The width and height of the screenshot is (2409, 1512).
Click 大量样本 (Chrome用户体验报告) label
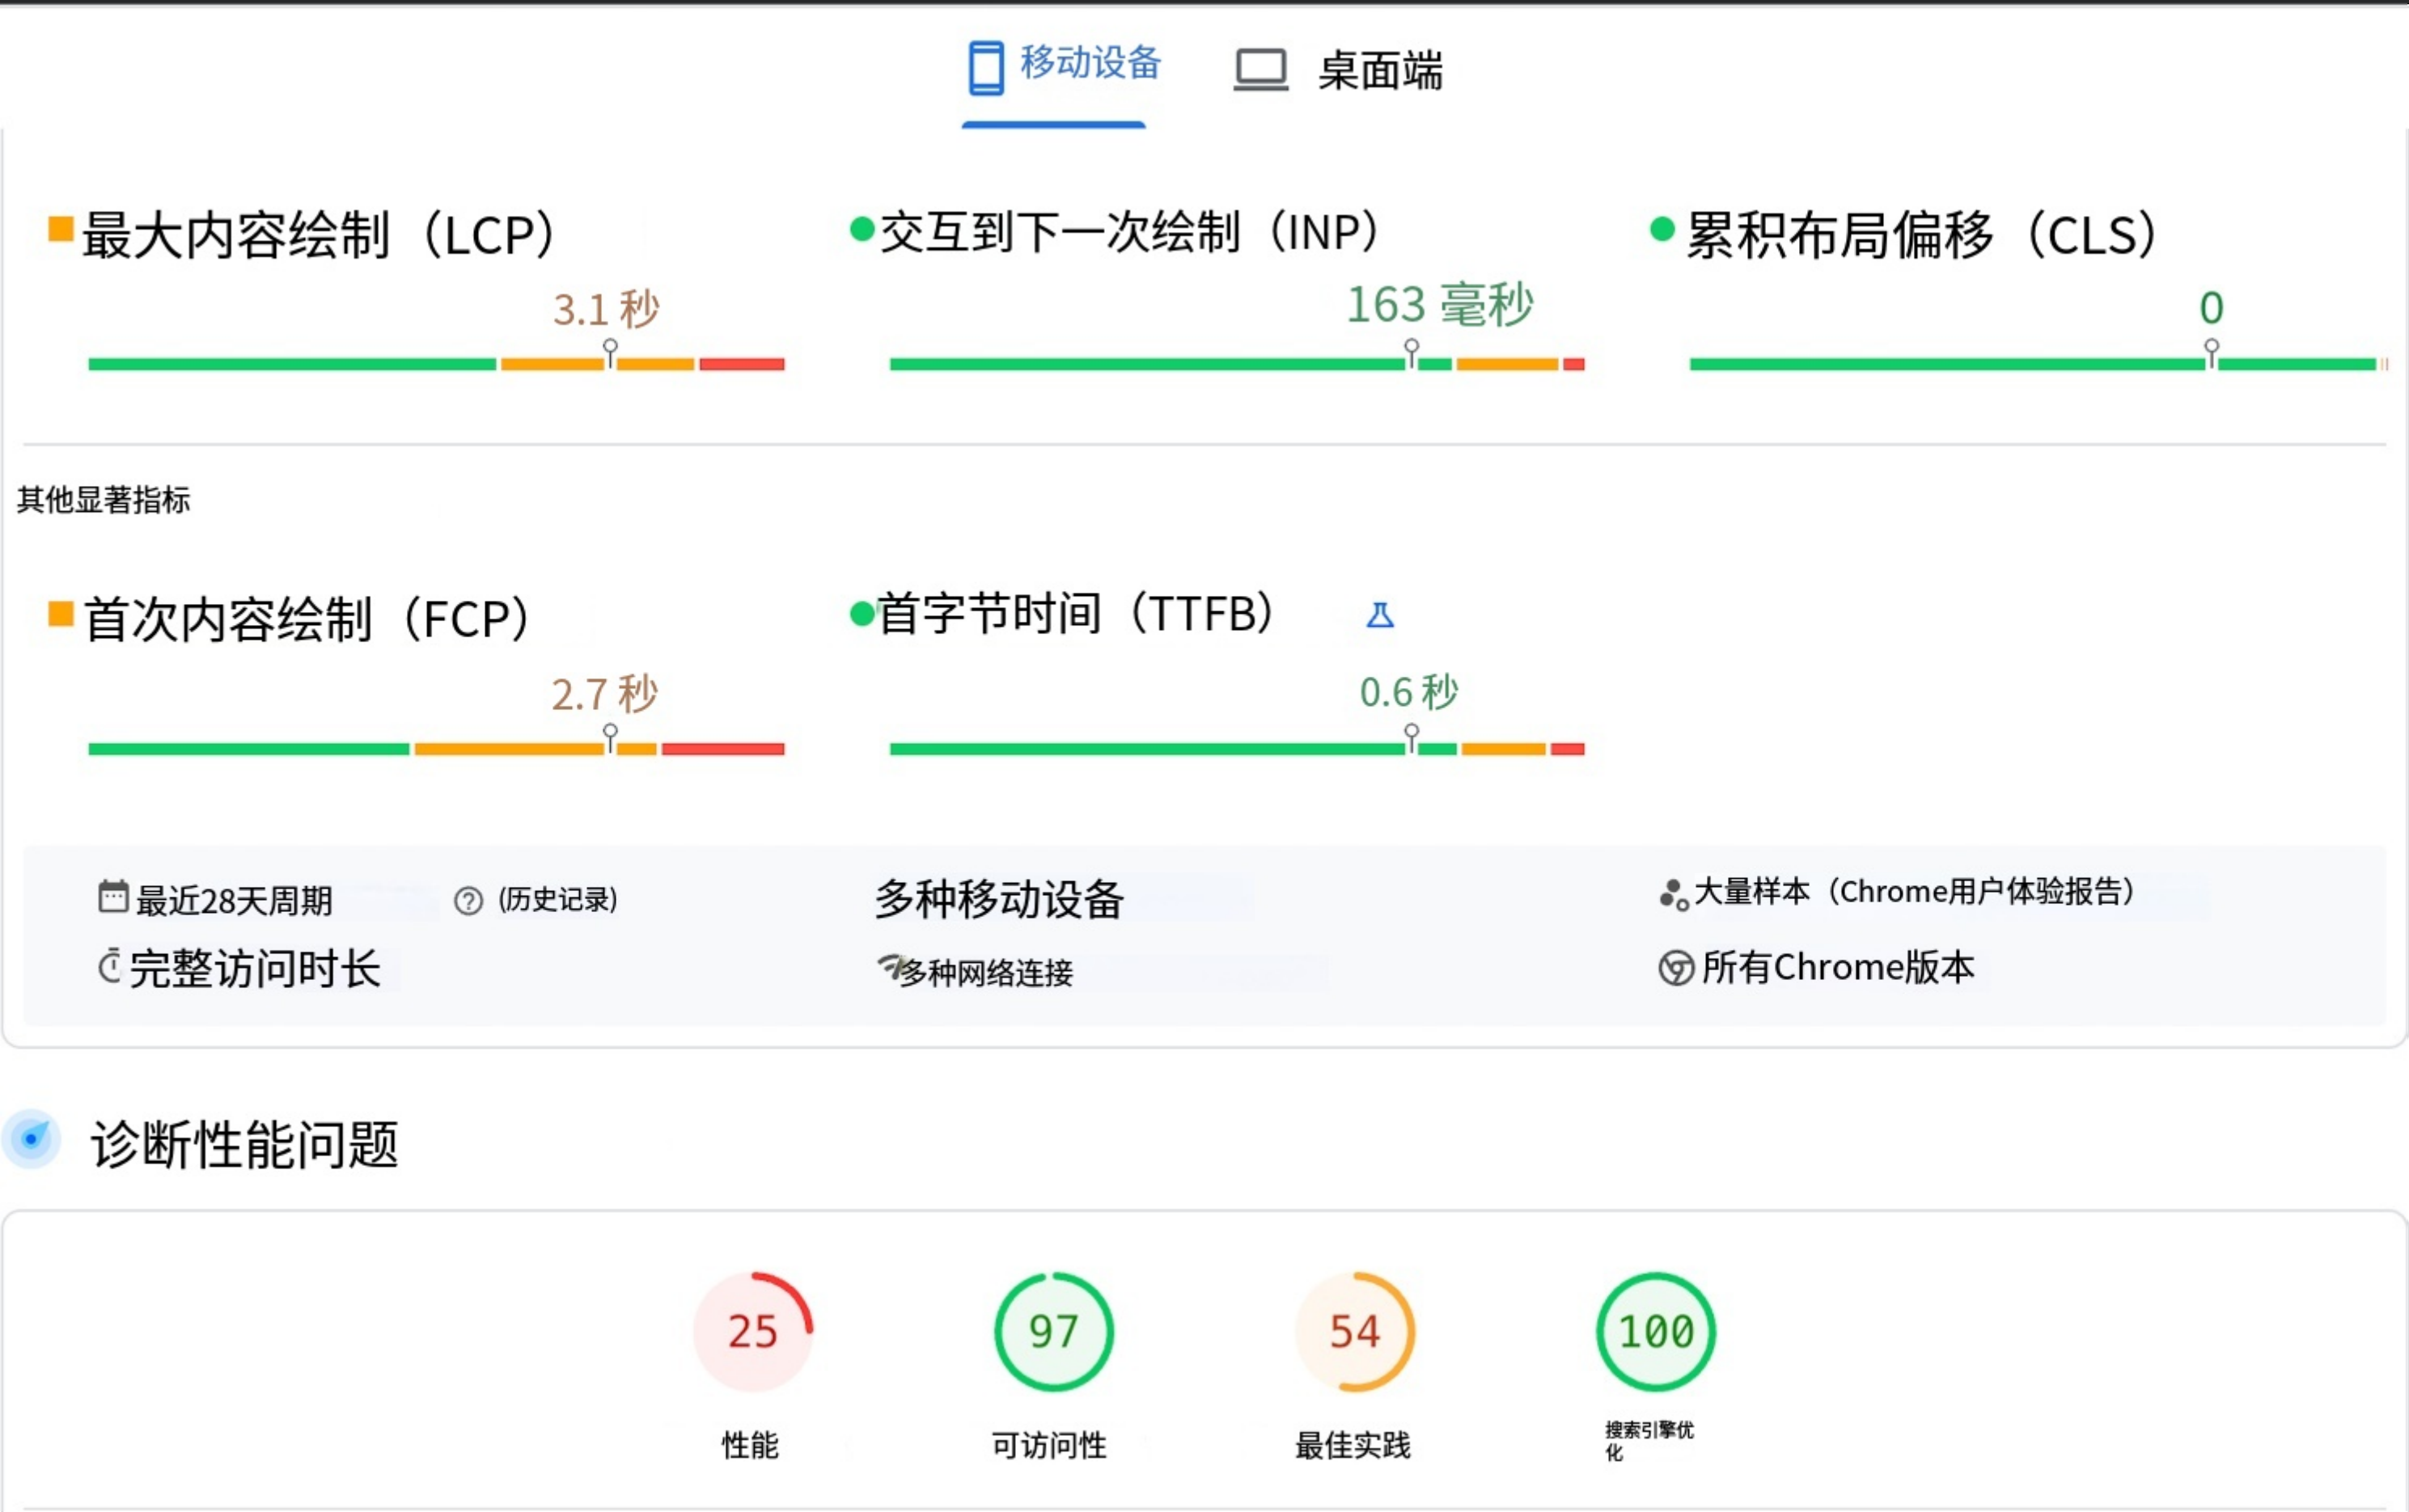[1914, 891]
